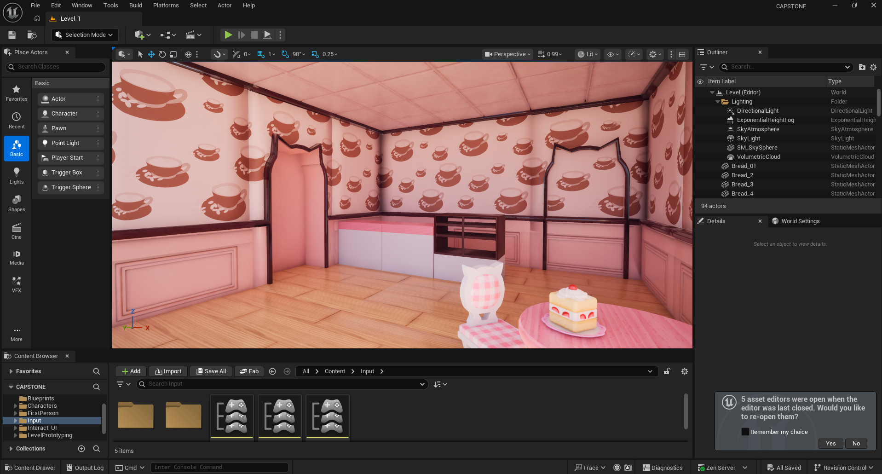The width and height of the screenshot is (882, 474).
Task: Expand the Favorites section in Content Browser
Action: tap(11, 371)
